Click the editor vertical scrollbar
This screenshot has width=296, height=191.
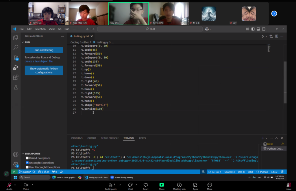tap(285, 82)
